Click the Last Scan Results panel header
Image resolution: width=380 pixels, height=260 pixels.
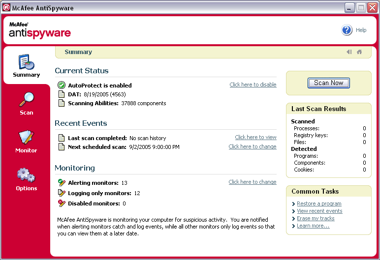(x=329, y=109)
